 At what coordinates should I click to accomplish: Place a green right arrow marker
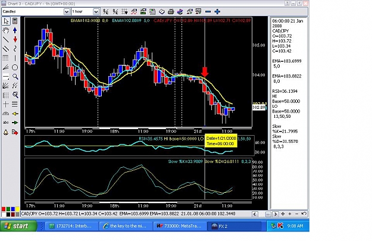point(15,123)
